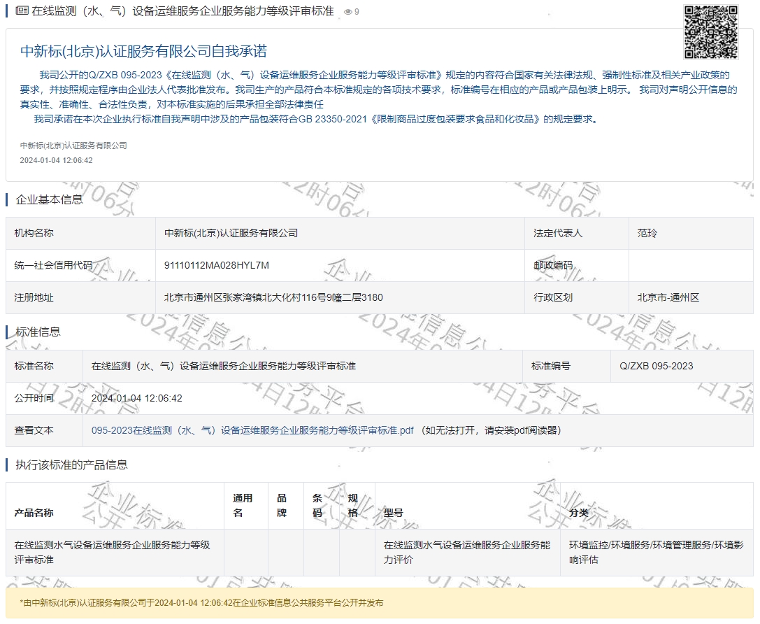760x624 pixels.
Task: Click the 公开时间 label cell
Action: click(x=44, y=398)
